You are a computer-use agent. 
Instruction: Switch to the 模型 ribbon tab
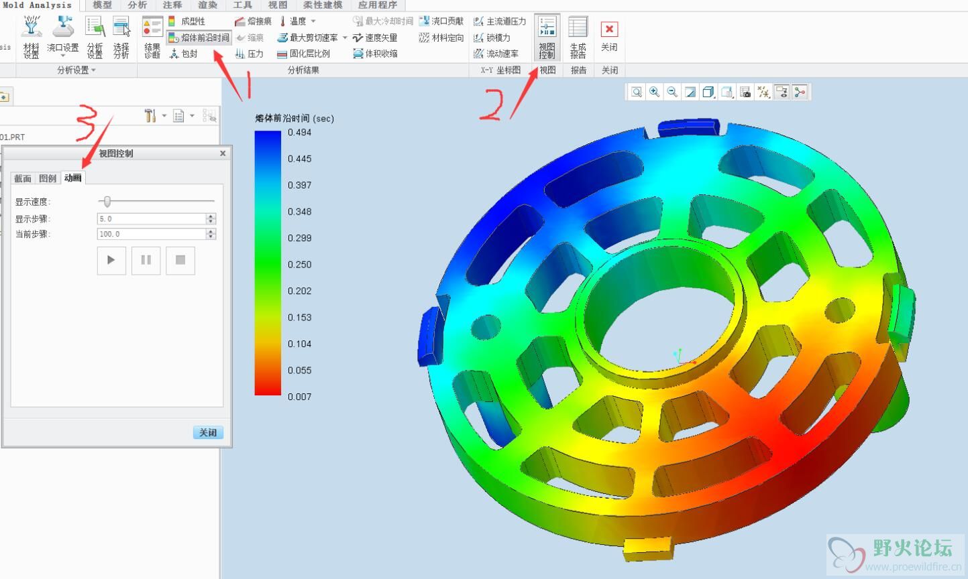click(102, 5)
